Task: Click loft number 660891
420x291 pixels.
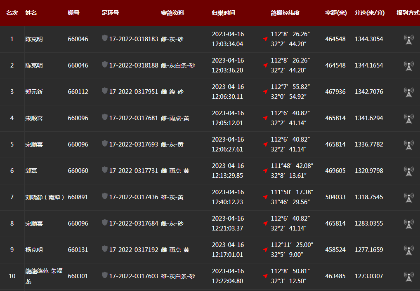Action: 78,197
